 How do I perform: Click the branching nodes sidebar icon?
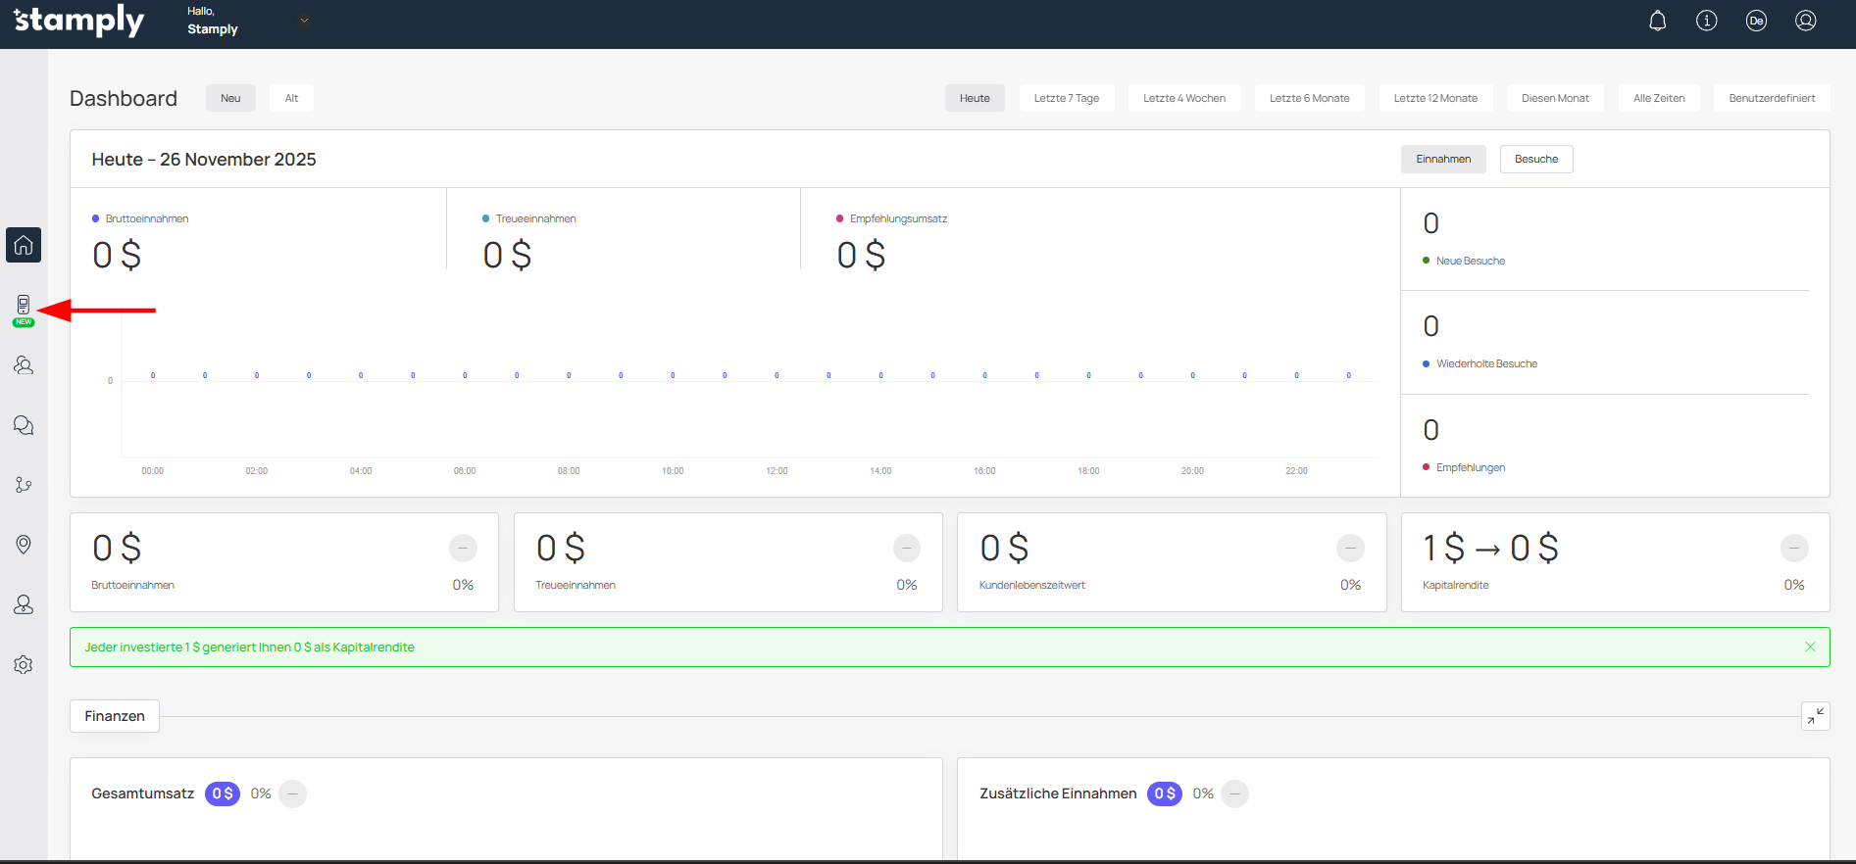(24, 485)
